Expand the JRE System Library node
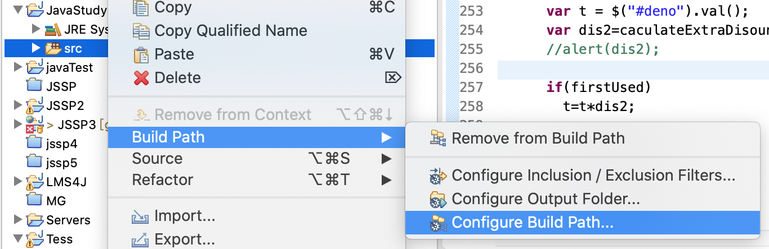The image size is (769, 249). (36, 29)
